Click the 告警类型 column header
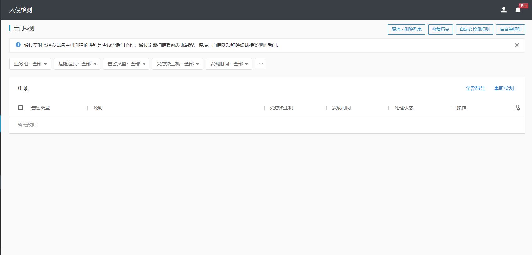This screenshot has height=255, width=532. [x=41, y=108]
